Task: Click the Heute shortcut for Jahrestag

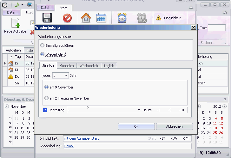Action: [x=147, y=110]
